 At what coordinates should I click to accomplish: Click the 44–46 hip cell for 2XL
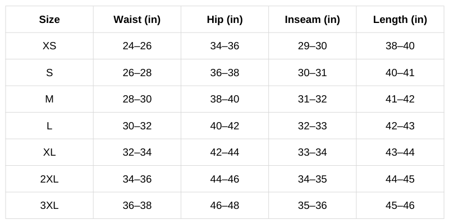click(x=224, y=179)
